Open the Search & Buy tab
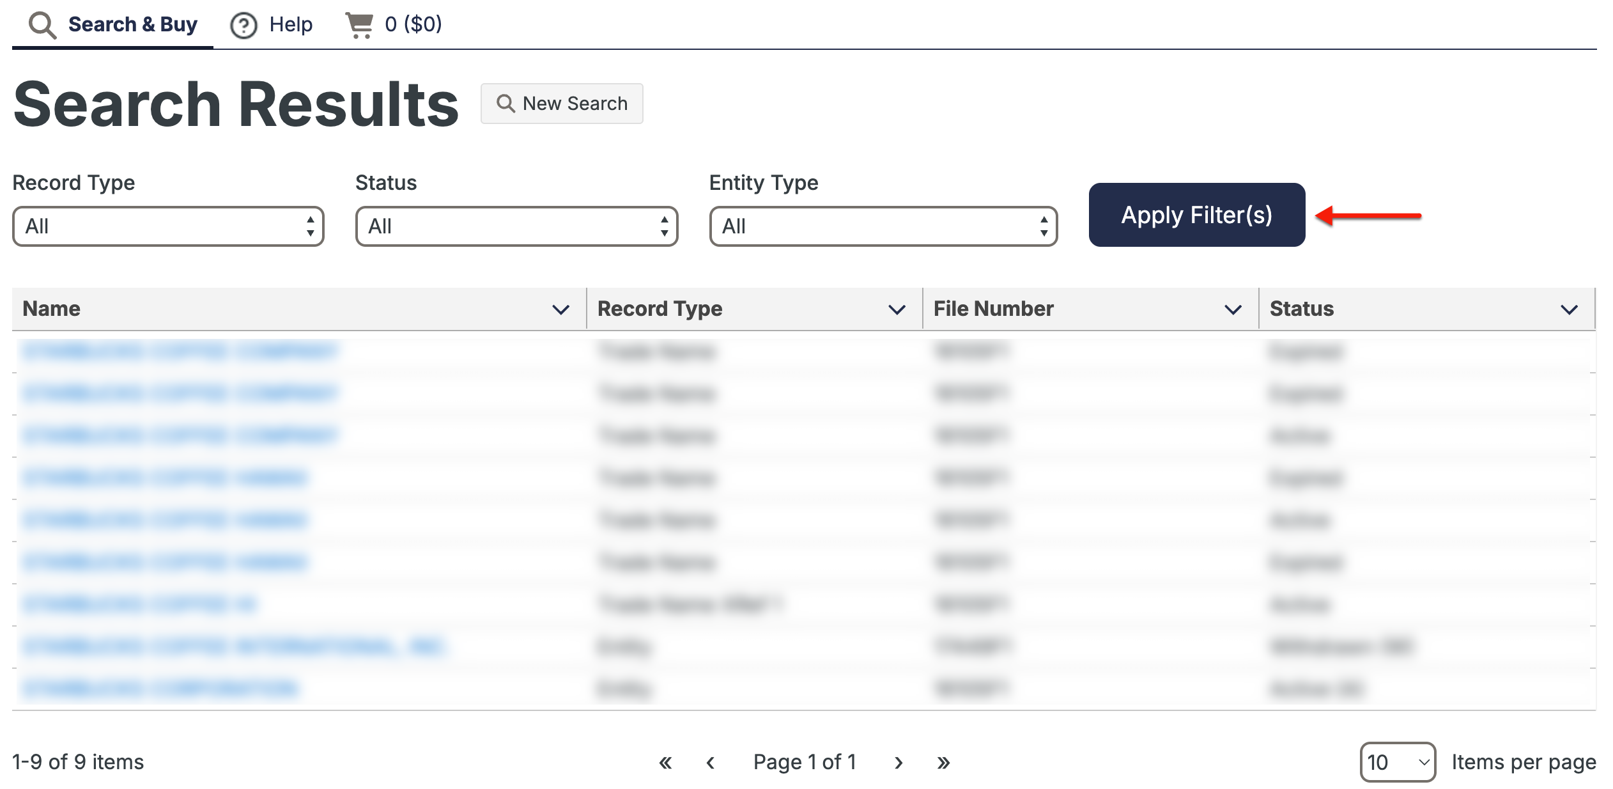This screenshot has width=1613, height=789. click(113, 24)
